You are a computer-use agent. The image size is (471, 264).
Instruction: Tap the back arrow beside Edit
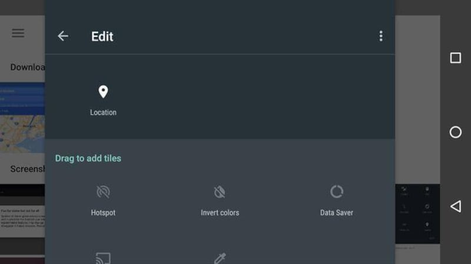[x=63, y=36]
